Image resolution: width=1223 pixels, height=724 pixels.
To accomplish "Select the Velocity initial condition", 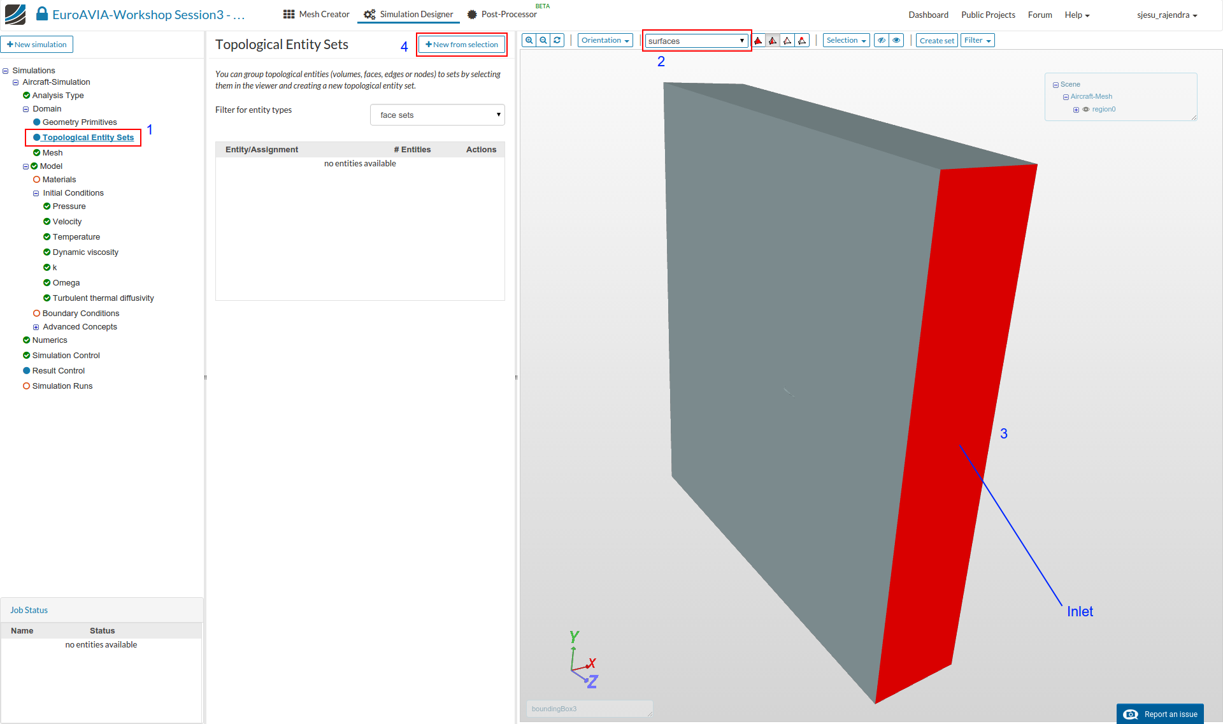I will click(x=67, y=222).
